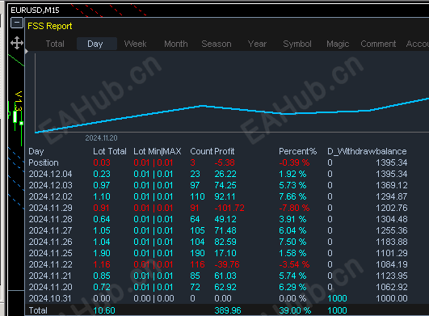
Task: Select the 2024.11.26 row date
Action: pyautogui.click(x=50, y=242)
